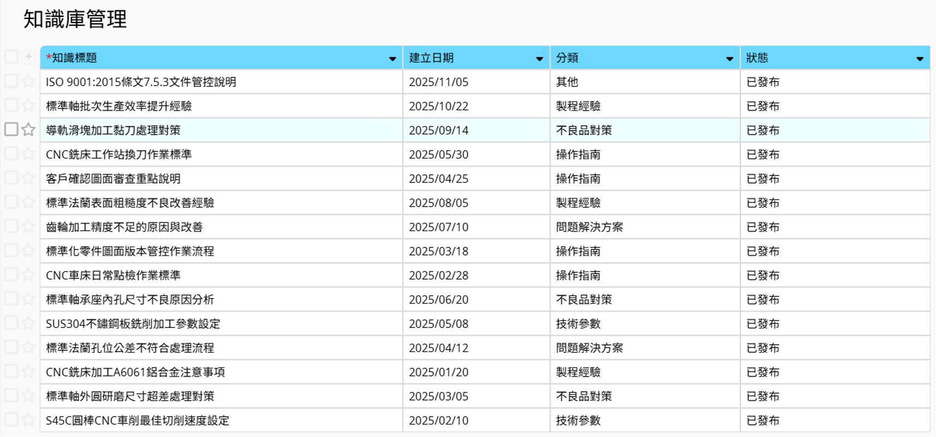Expand the 狀態 column filter arrow

(920, 59)
